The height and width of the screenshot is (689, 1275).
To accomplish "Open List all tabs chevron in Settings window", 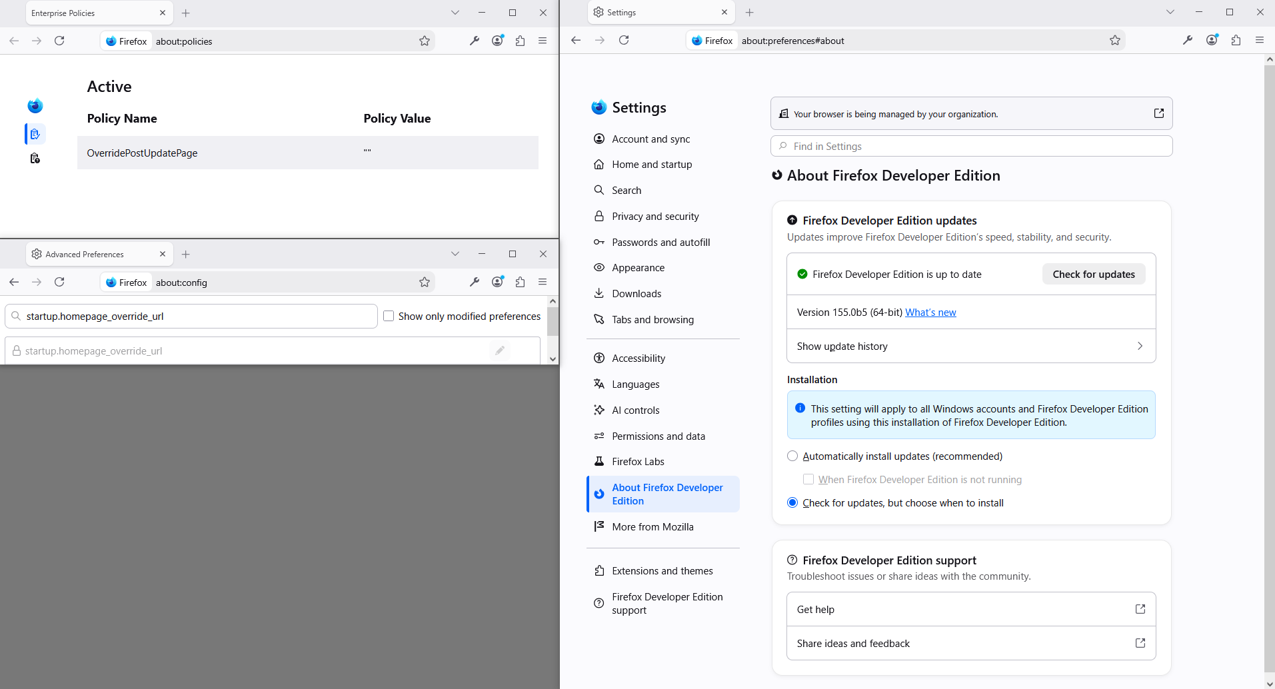I will tap(1170, 12).
